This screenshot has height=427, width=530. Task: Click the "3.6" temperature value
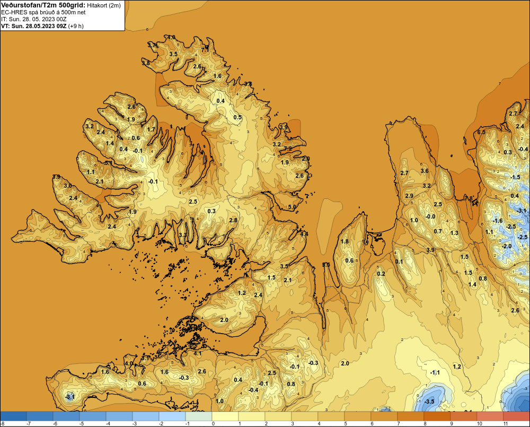424,171
